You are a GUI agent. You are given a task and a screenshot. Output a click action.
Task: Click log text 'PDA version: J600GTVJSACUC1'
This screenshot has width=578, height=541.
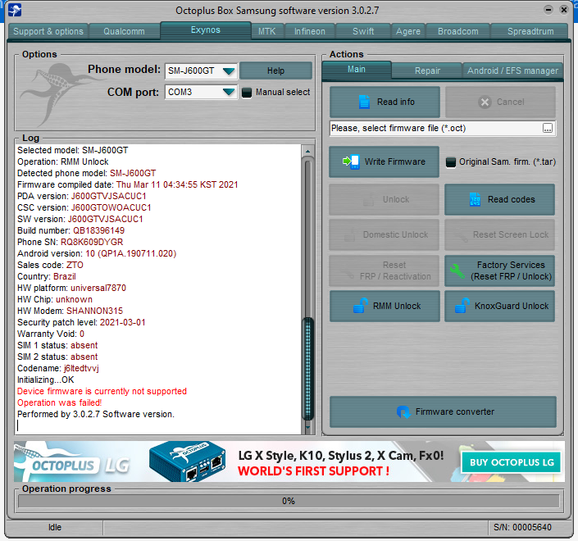[81, 196]
